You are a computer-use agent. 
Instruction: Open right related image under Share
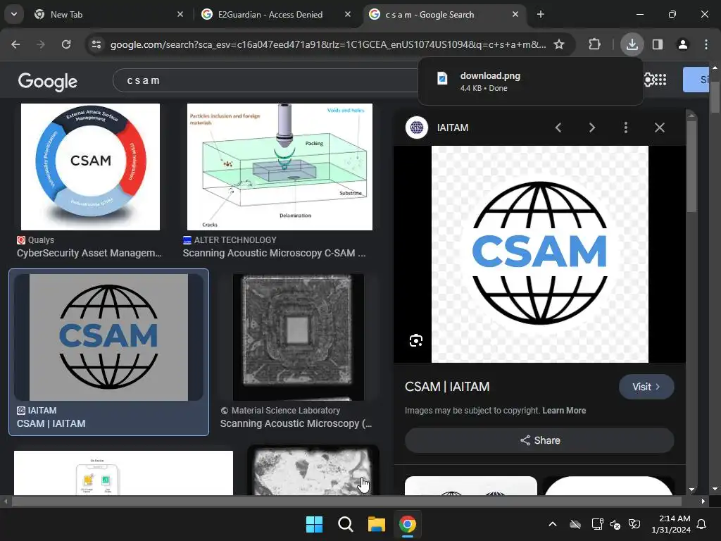point(608,486)
